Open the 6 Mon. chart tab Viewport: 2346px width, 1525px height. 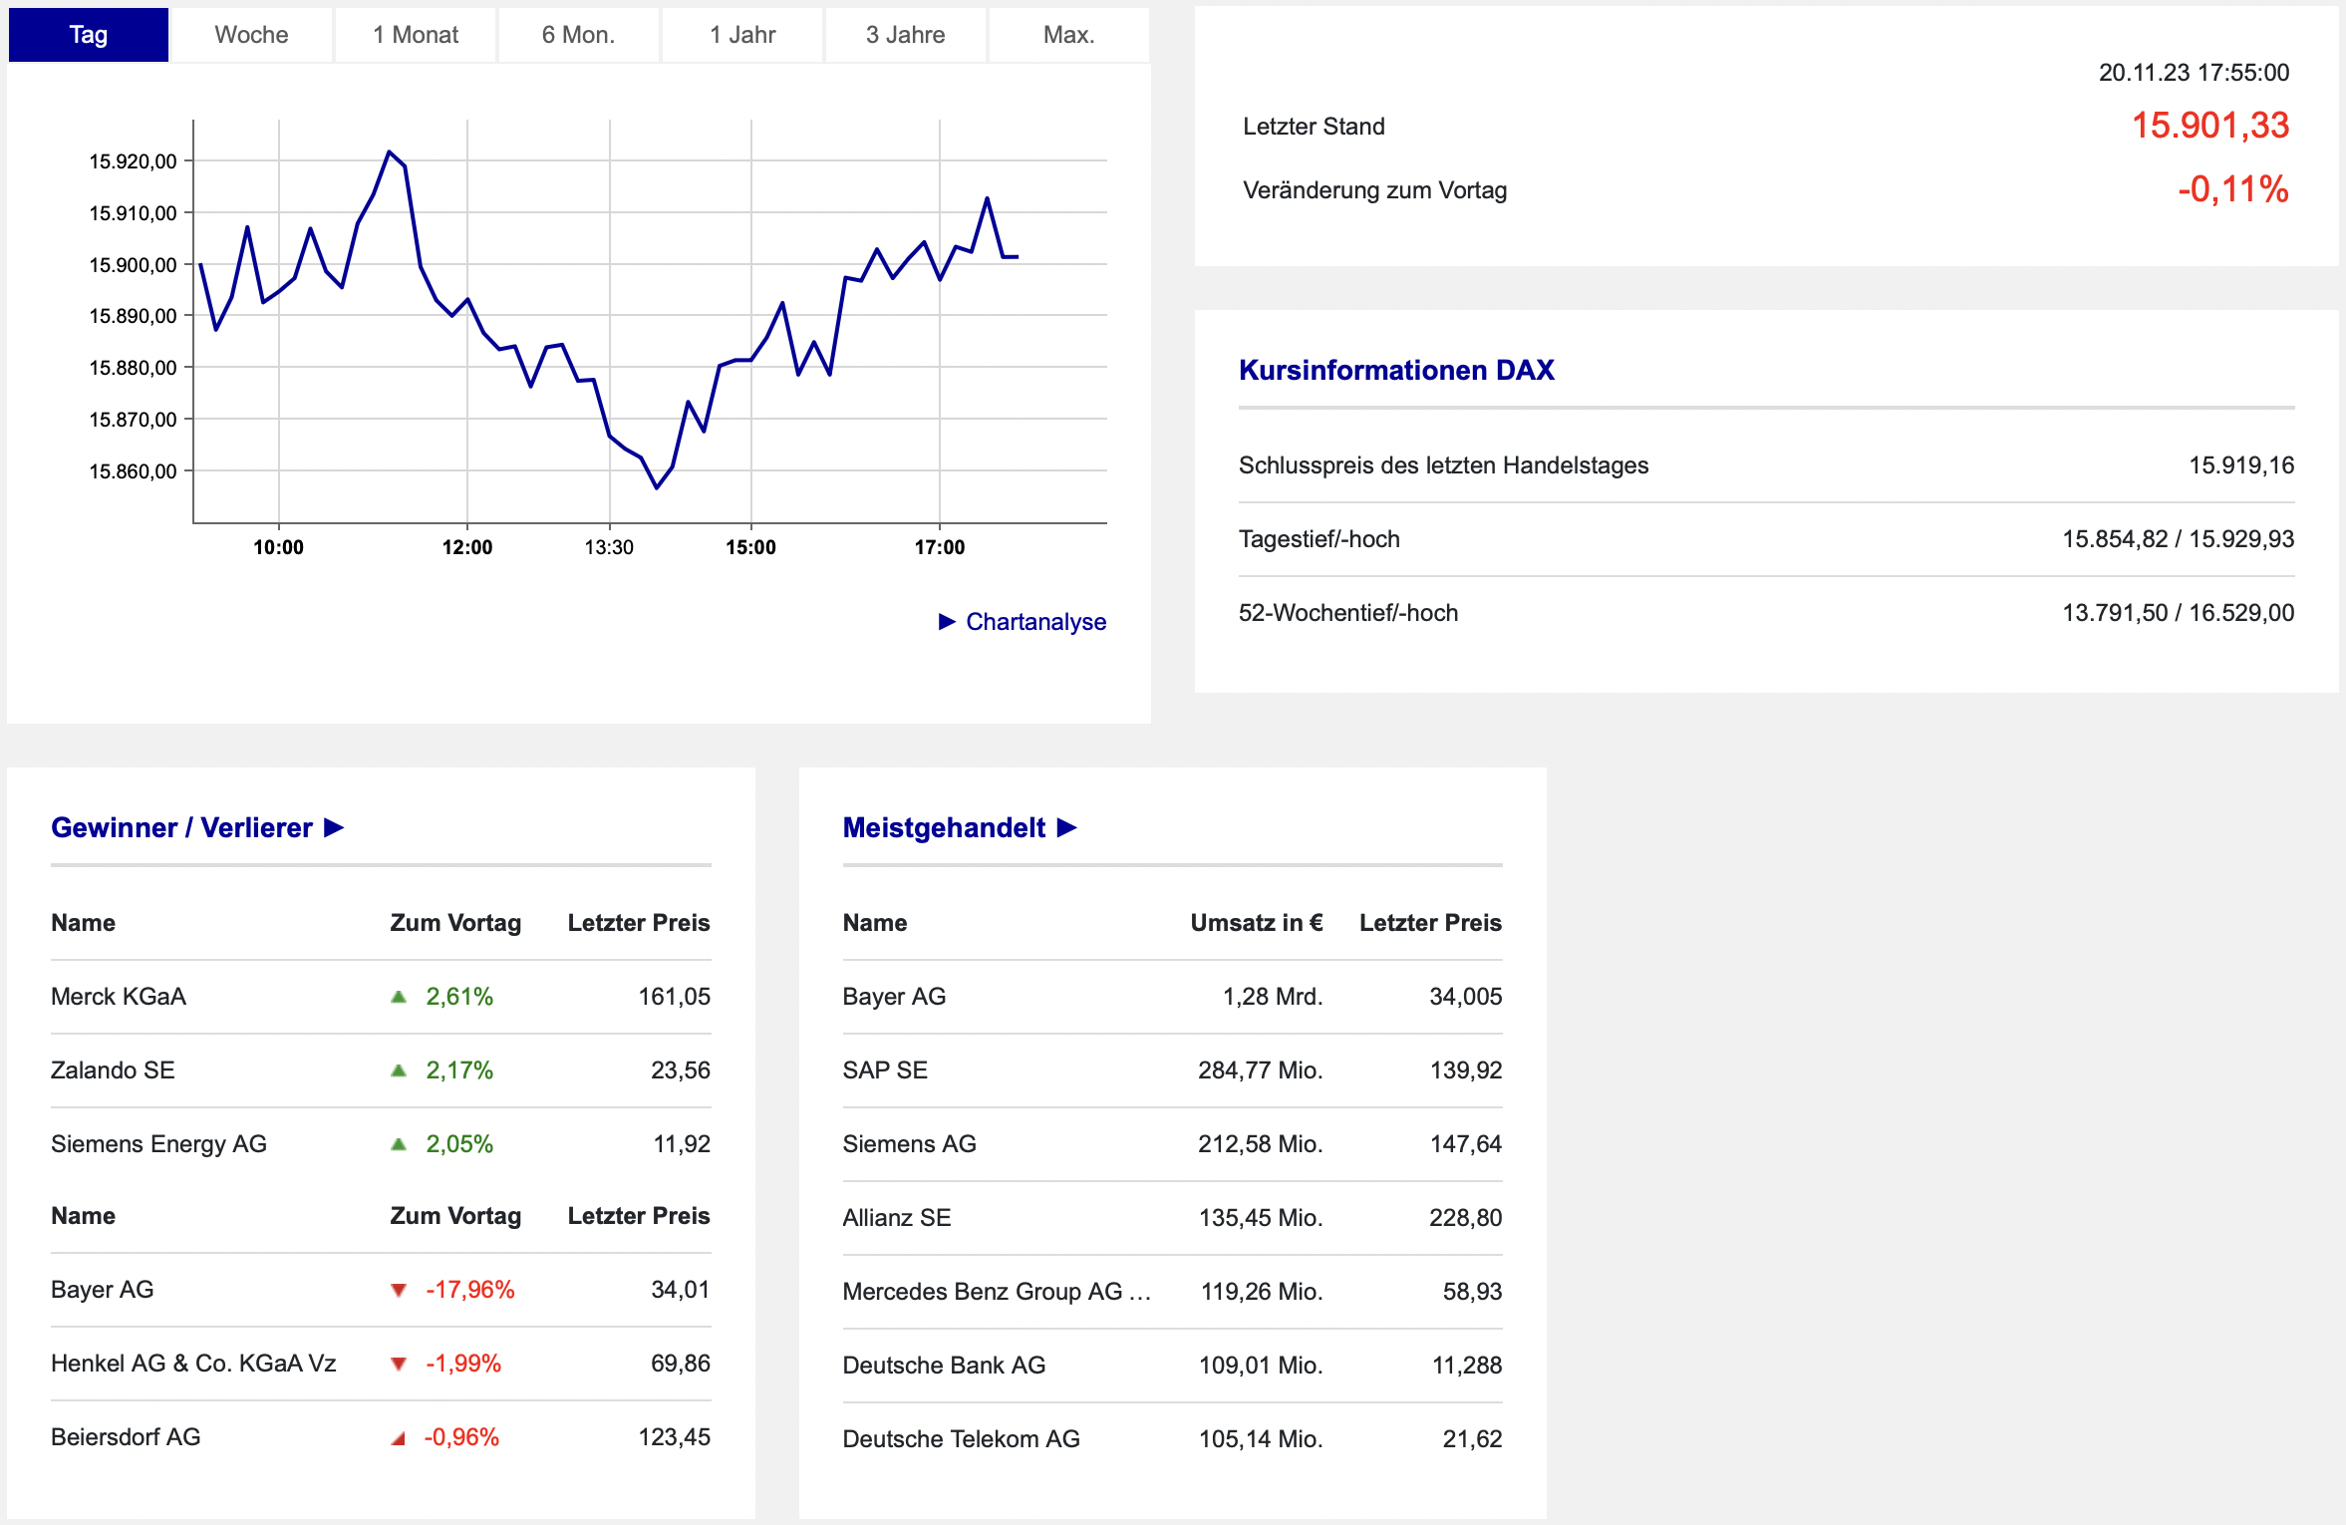[x=578, y=35]
